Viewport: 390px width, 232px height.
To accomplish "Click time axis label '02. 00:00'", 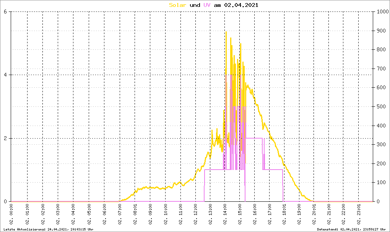I will (11, 214).
